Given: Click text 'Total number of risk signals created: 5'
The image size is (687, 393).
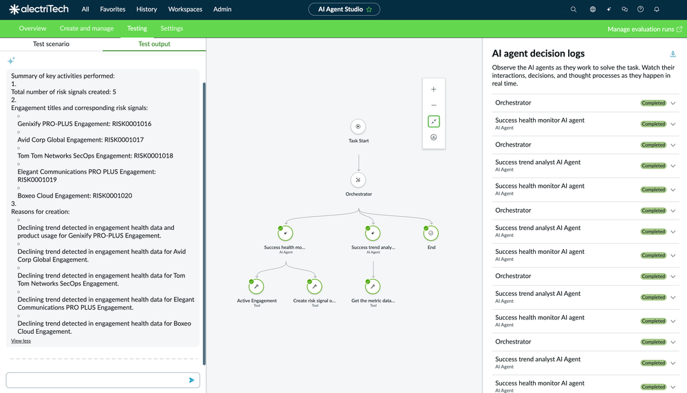Looking at the screenshot, I should pos(63,92).
